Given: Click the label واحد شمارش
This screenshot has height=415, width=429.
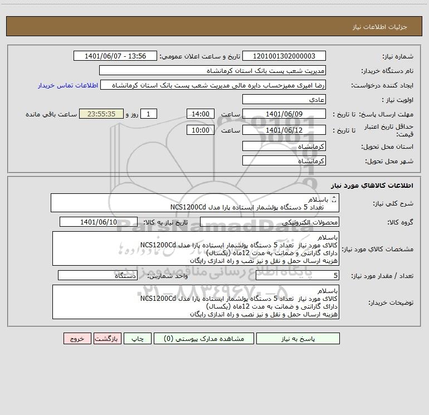Looking at the screenshot, I should click(168, 276).
